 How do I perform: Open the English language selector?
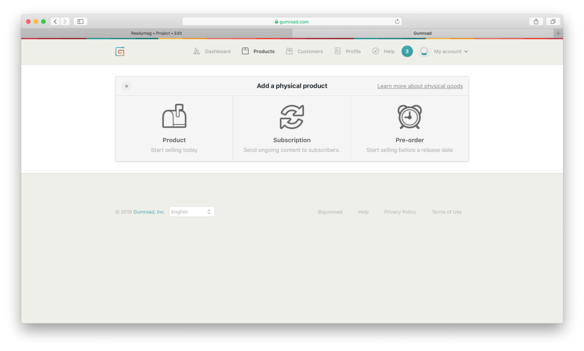192,211
